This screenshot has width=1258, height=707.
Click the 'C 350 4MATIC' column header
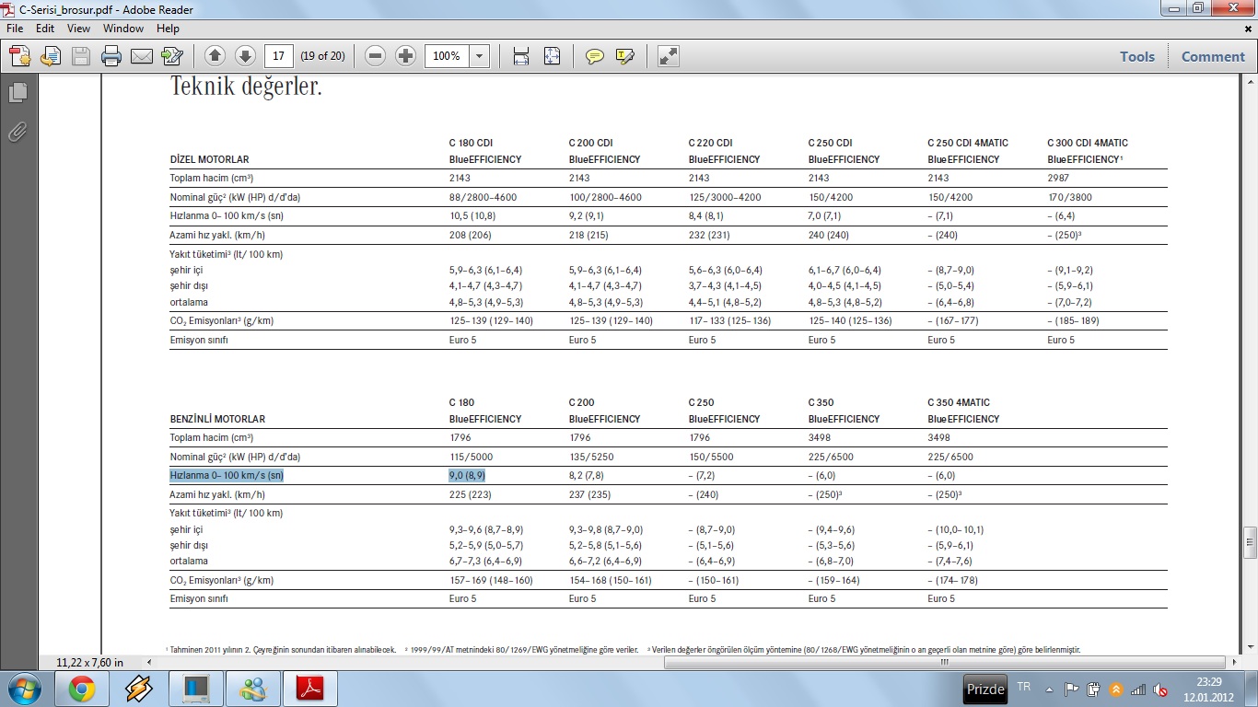coord(959,402)
